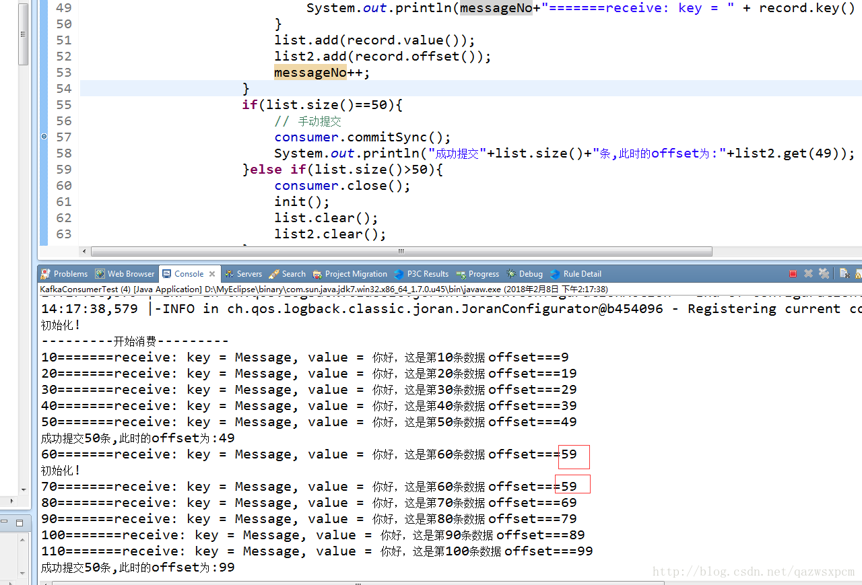This screenshot has height=585, width=862.
Task: Click the System.out.println 成功提交 code line
Action: (x=564, y=153)
